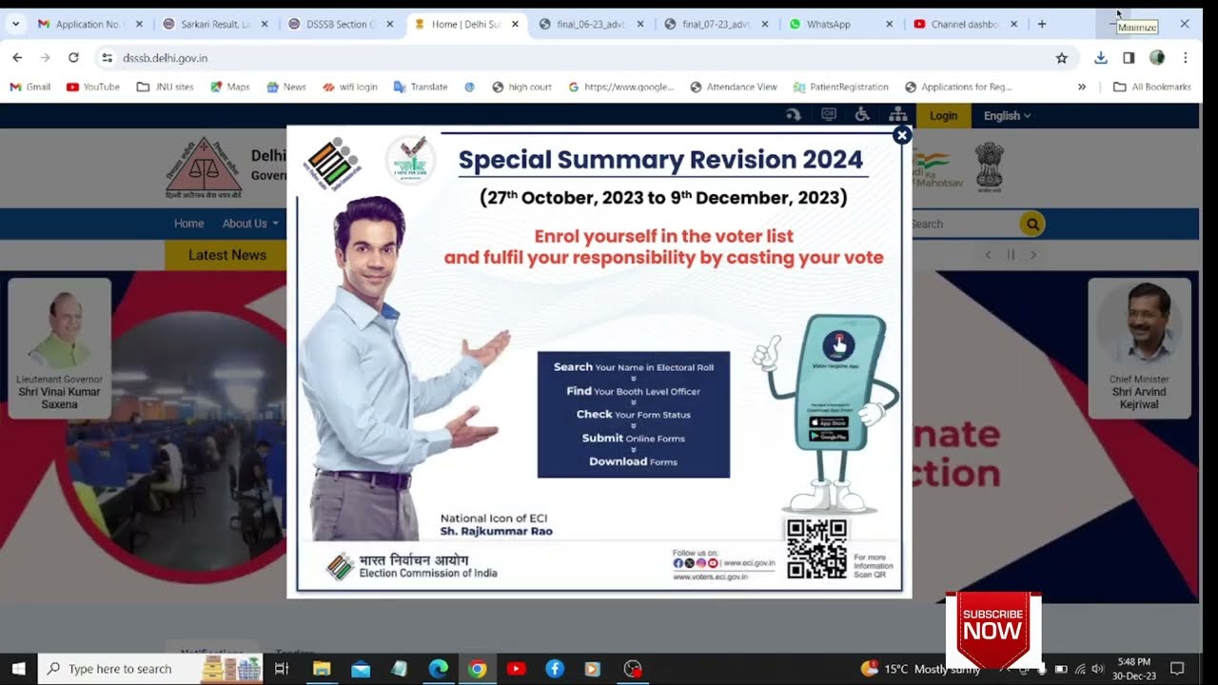Open the wifi login bookmark

coord(349,87)
